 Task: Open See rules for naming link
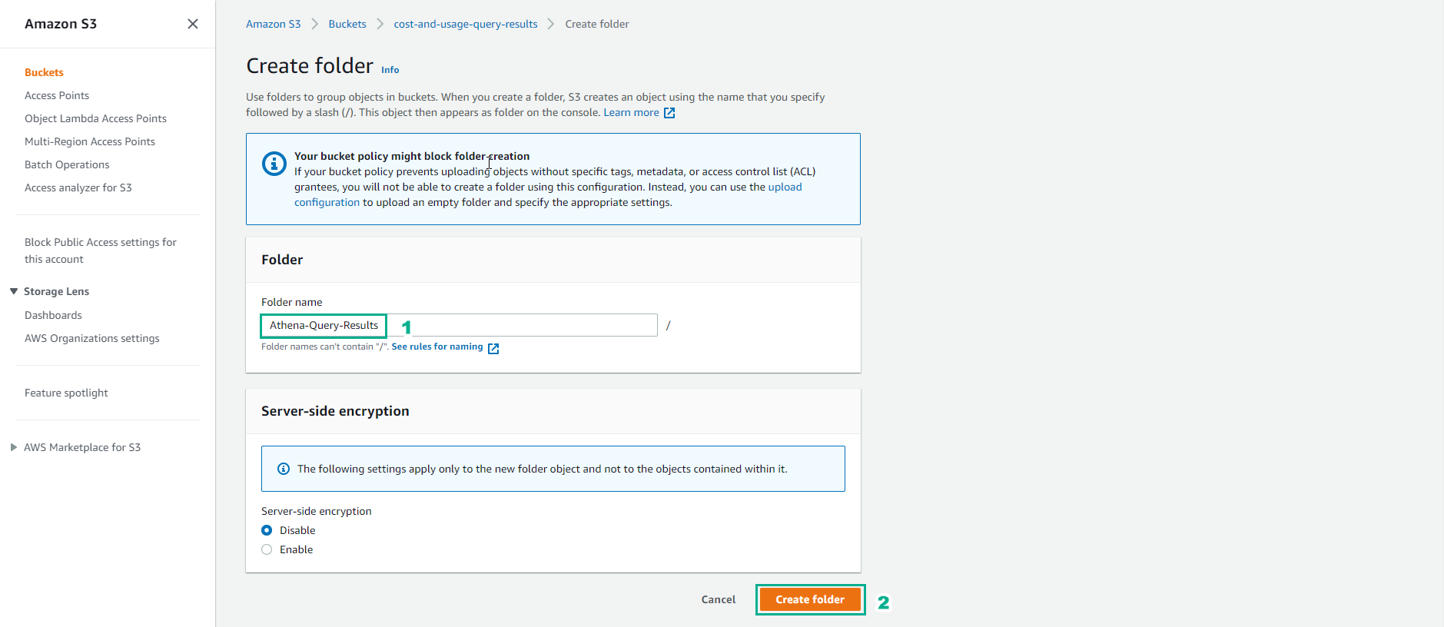click(x=437, y=347)
